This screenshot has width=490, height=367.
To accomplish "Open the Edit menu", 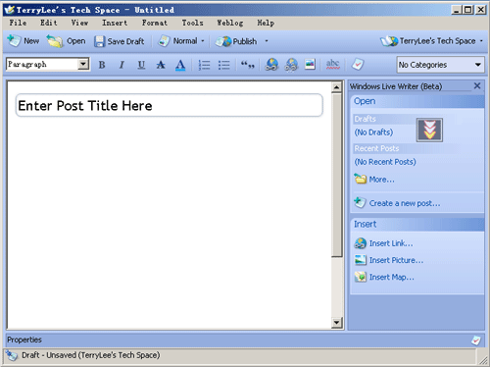I will (49, 23).
